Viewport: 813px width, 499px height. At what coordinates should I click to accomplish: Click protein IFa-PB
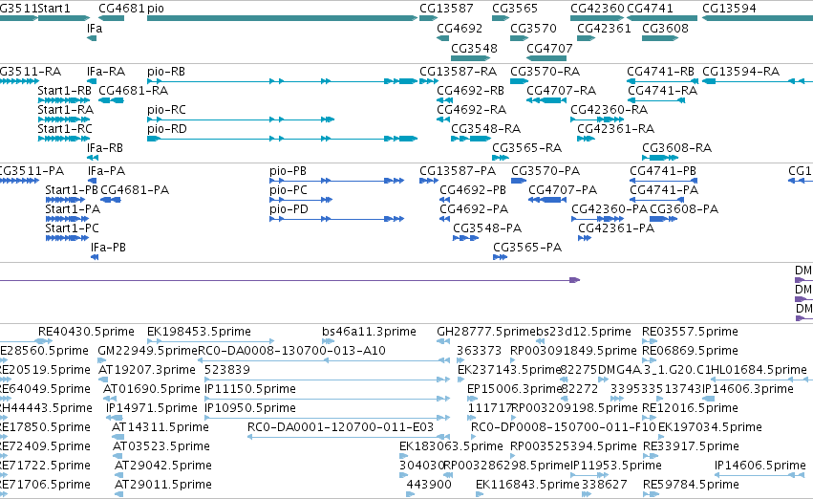point(95,257)
